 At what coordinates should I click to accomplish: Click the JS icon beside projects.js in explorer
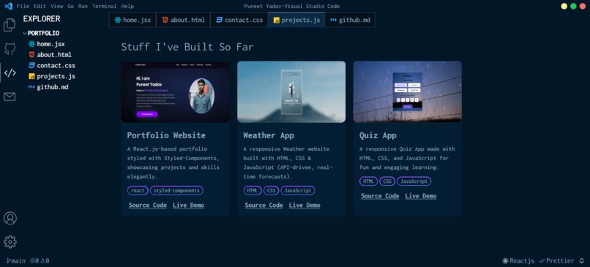(x=32, y=76)
